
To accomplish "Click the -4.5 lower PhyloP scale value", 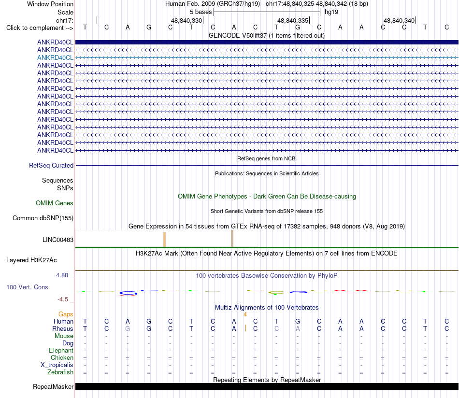I will pyautogui.click(x=63, y=299).
